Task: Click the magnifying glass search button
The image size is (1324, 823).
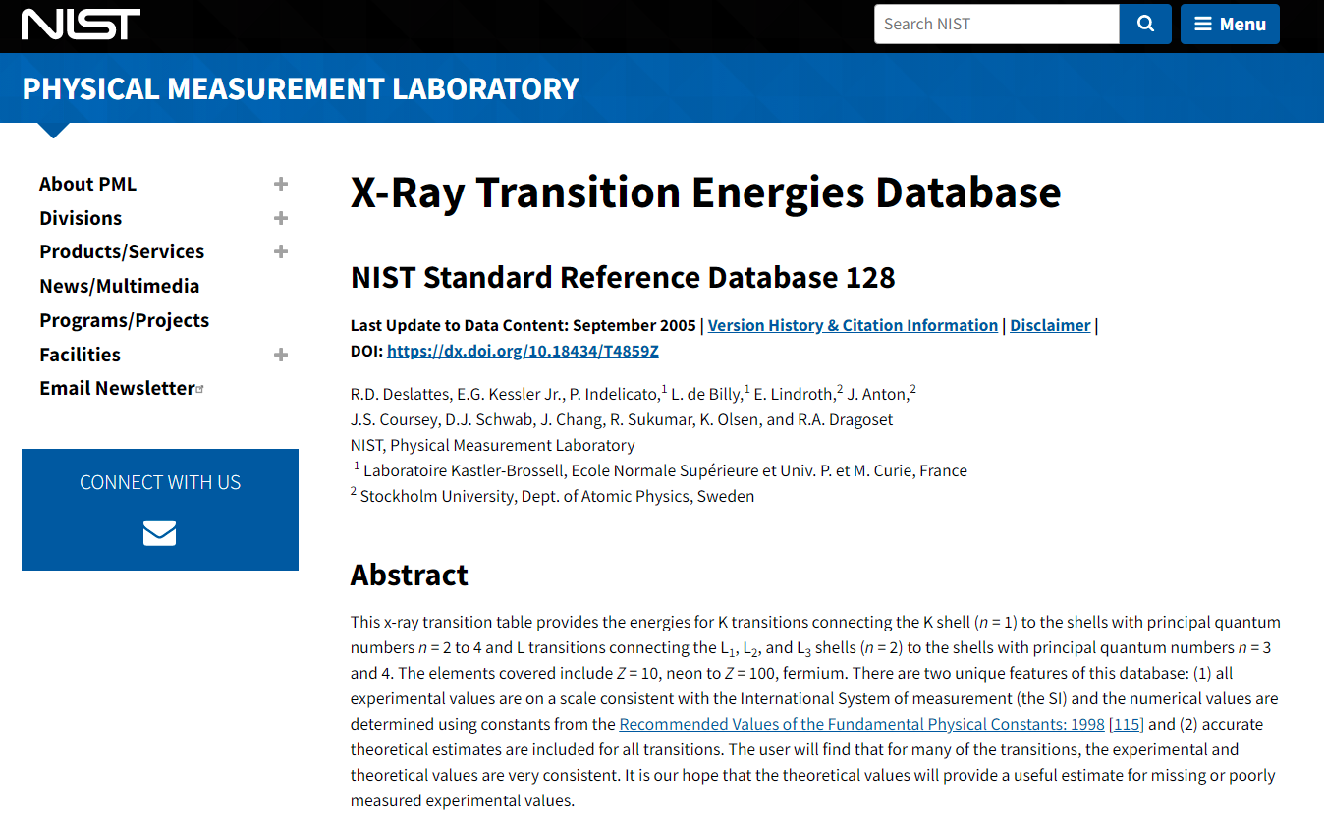Action: (1145, 25)
